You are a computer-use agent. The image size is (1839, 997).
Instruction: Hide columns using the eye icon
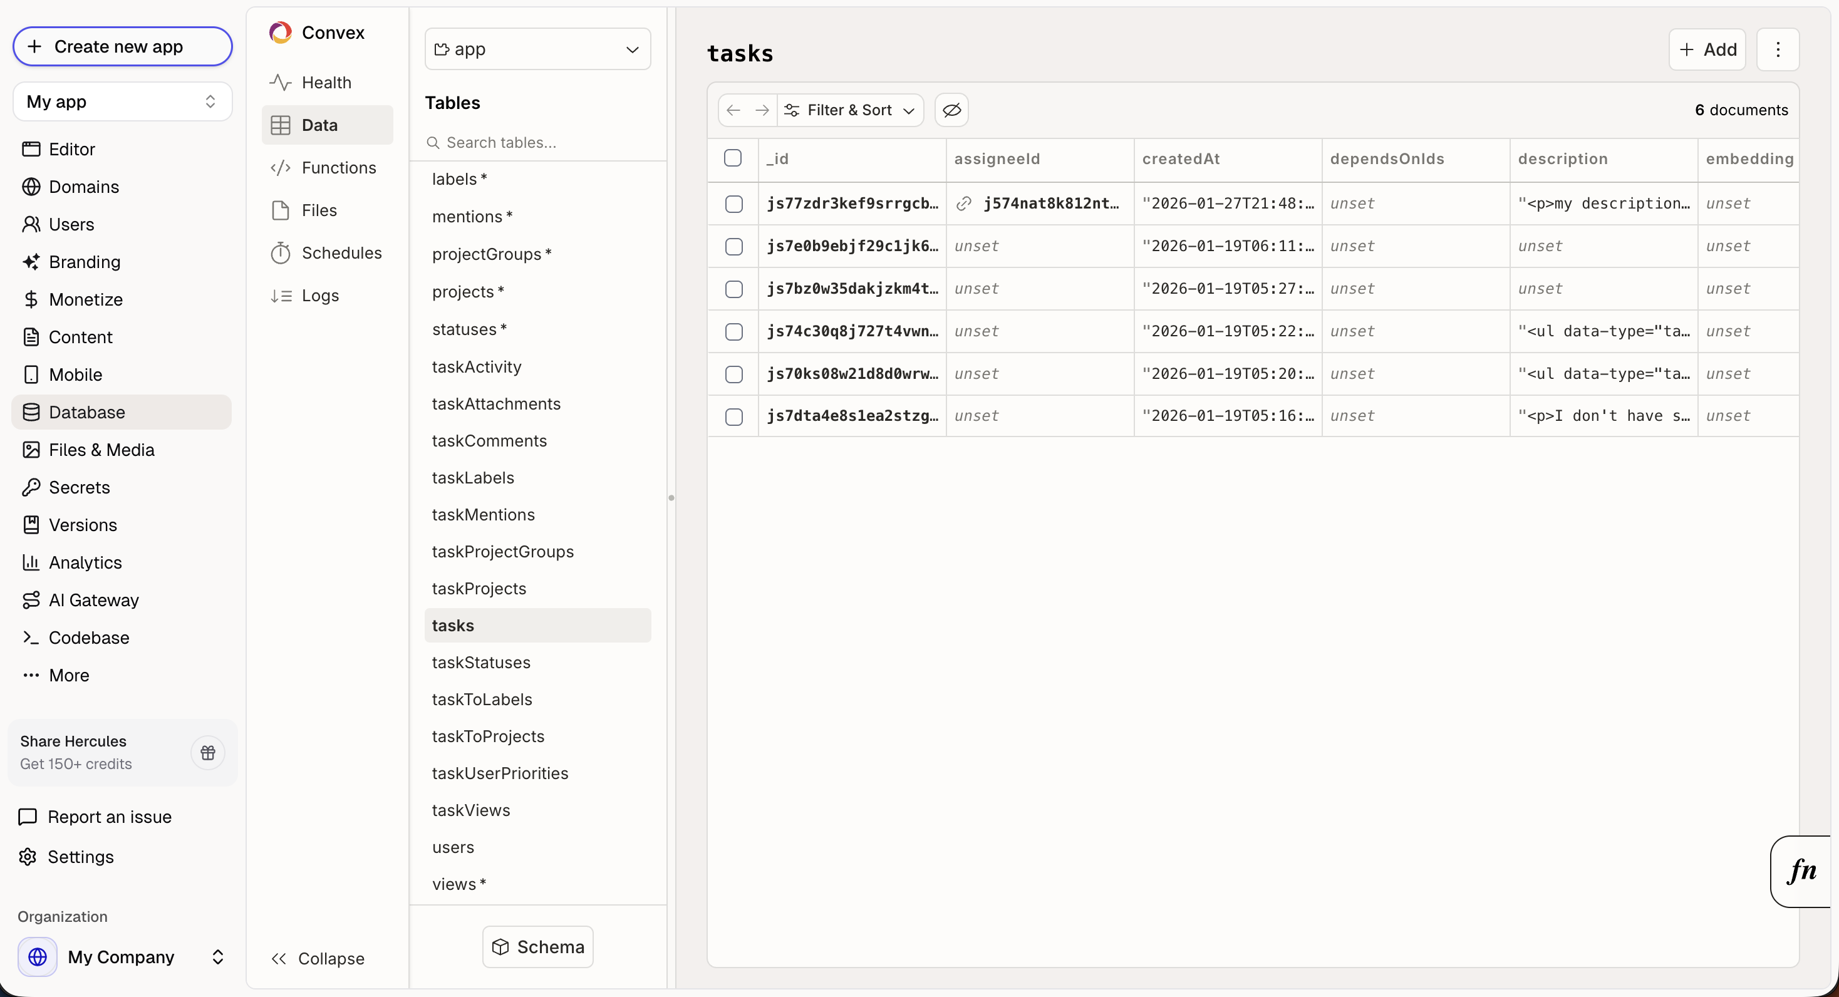coord(951,110)
